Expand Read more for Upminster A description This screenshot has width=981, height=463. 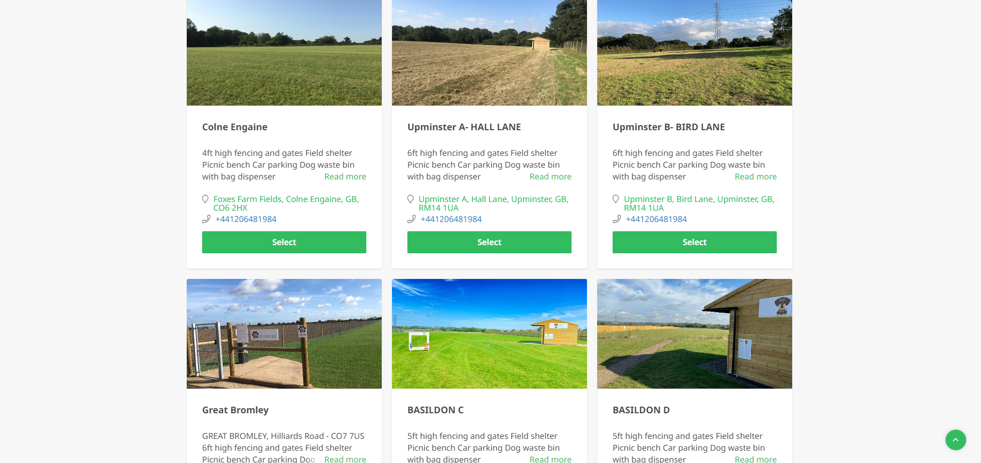tap(551, 176)
